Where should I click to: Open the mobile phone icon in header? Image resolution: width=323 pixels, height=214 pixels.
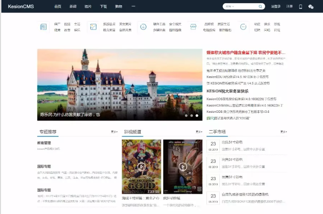click(300, 7)
